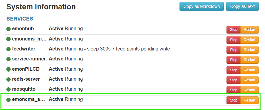Restart the redis-server service
Screen dimensions: 265x110
(250, 80)
